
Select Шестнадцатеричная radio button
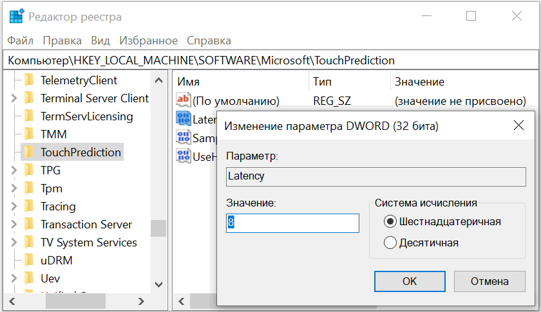point(390,221)
